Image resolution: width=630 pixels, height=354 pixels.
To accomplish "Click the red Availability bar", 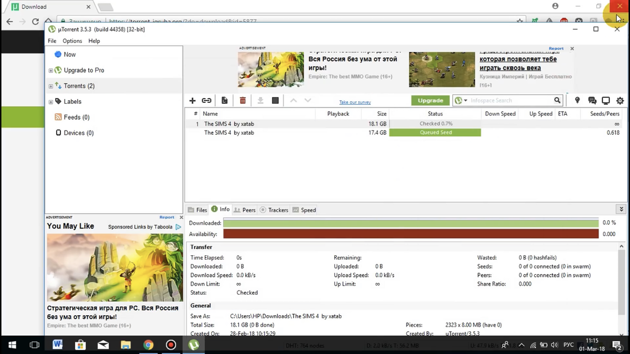I will 411,234.
